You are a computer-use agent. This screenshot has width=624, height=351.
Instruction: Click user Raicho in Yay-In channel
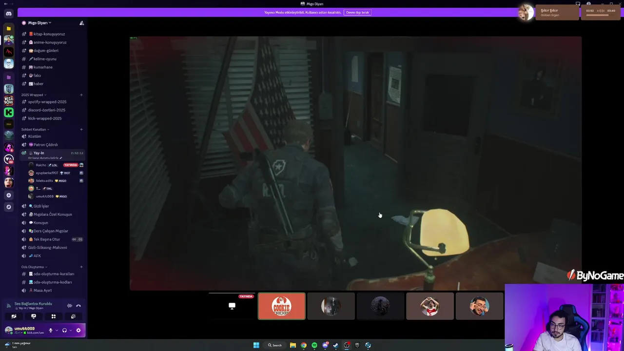click(41, 165)
